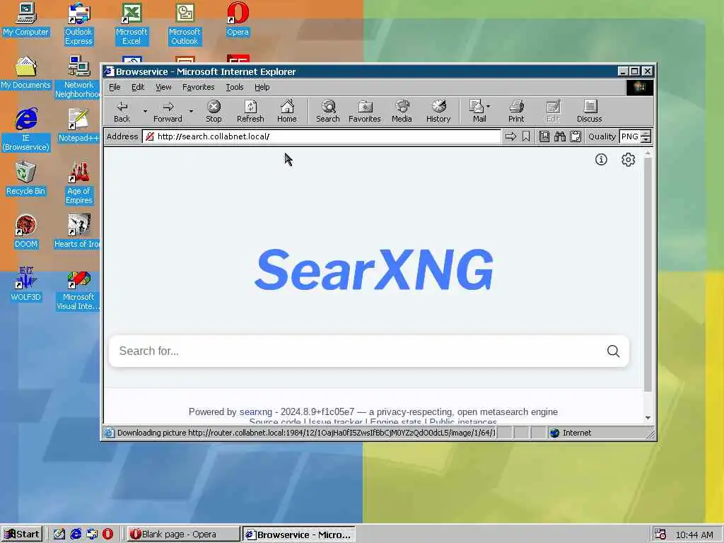This screenshot has width=724, height=543.
Task: Open the View menu
Action: [163, 87]
